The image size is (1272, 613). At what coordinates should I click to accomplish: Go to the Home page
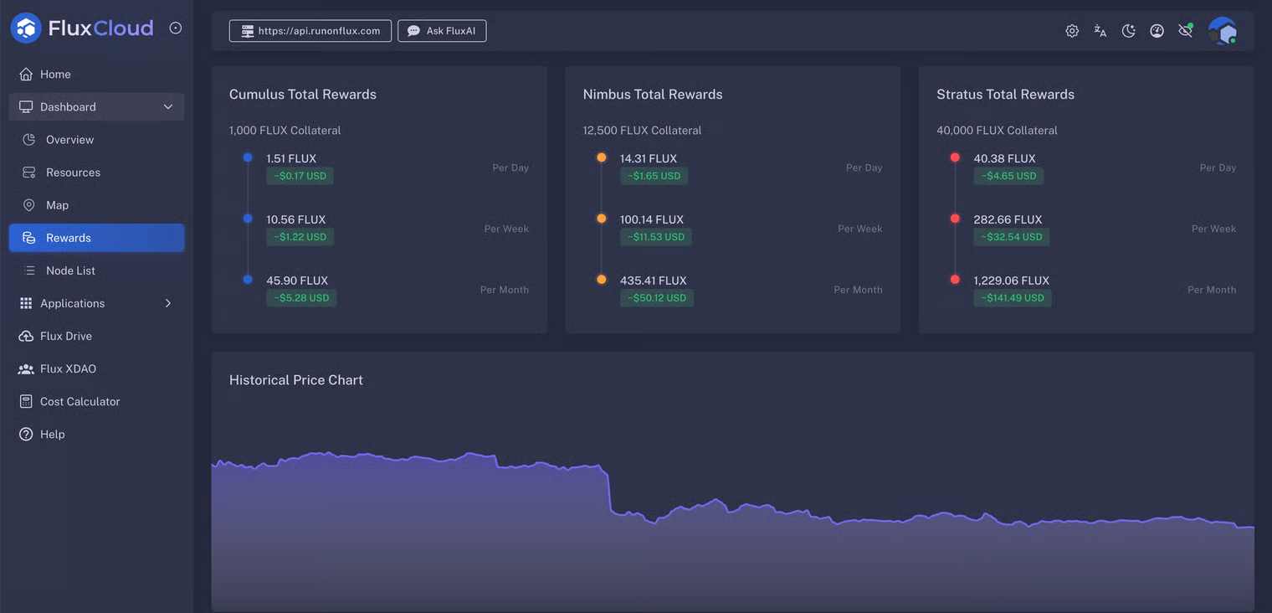pyautogui.click(x=55, y=75)
